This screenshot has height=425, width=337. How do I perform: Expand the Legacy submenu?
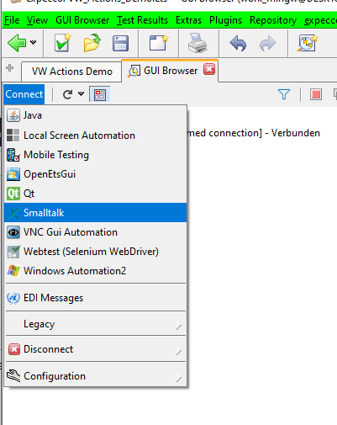click(96, 324)
